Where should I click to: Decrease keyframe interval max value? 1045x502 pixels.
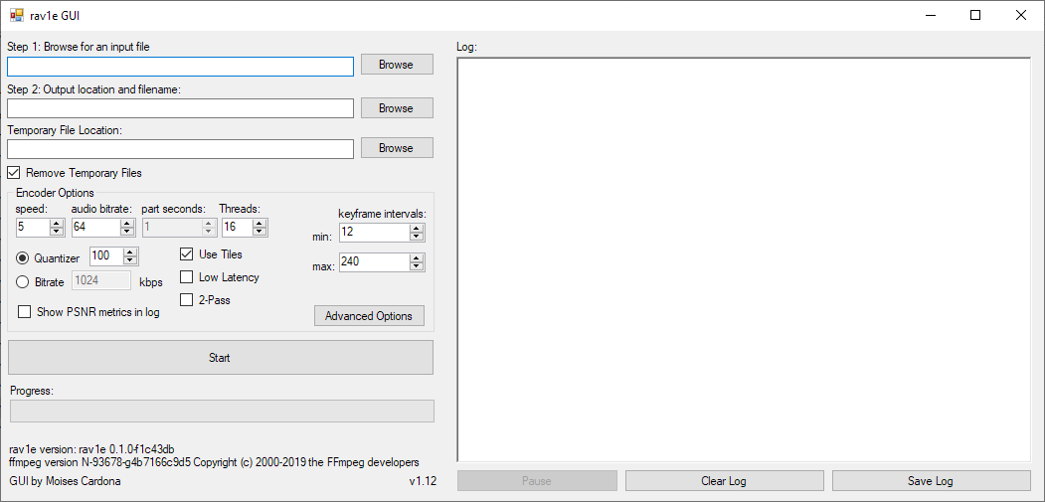point(417,267)
